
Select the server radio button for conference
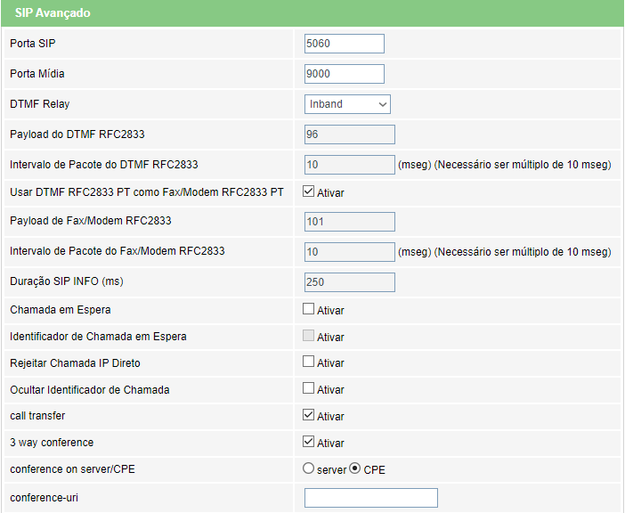(308, 468)
